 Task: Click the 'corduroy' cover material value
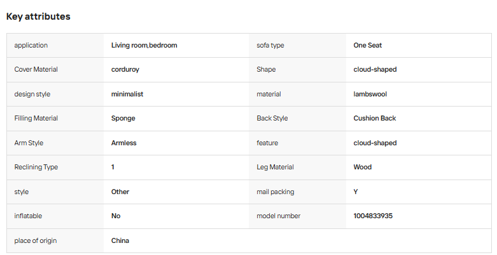[x=125, y=70]
